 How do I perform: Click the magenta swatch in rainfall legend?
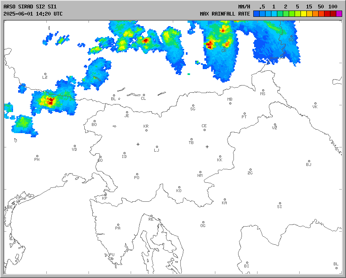[x=339, y=14]
